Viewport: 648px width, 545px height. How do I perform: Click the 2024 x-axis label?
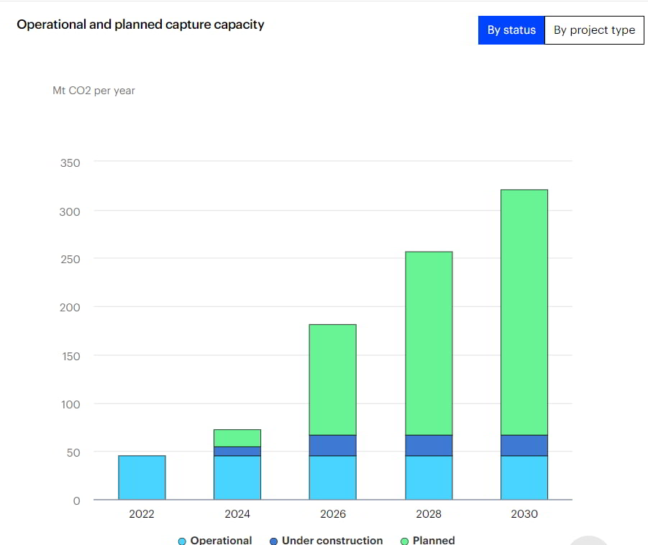[237, 513]
